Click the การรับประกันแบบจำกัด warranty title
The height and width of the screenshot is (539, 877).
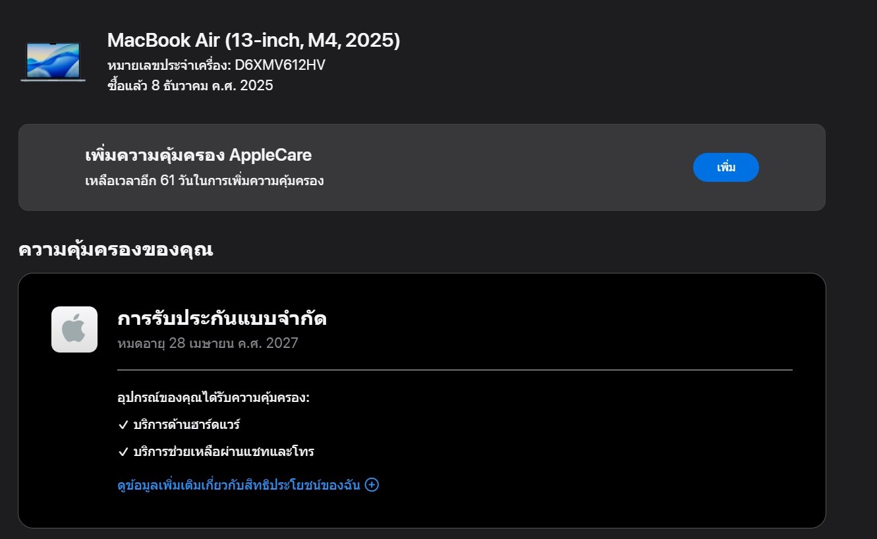pyautogui.click(x=222, y=319)
